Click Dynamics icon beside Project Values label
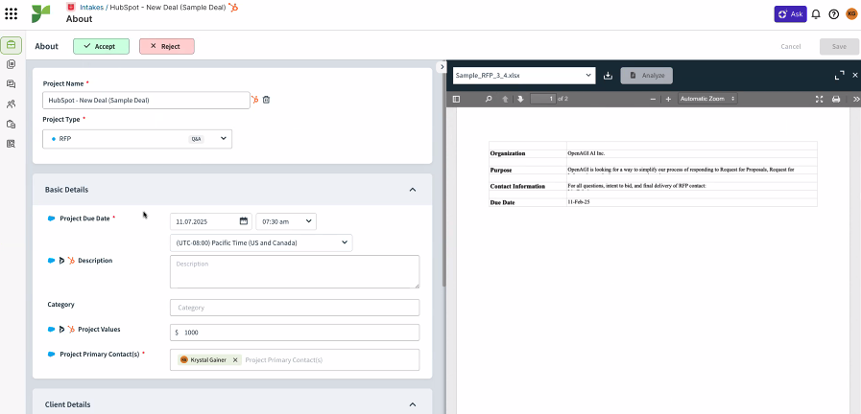Viewport: 861px width, 414px height. 61,330
